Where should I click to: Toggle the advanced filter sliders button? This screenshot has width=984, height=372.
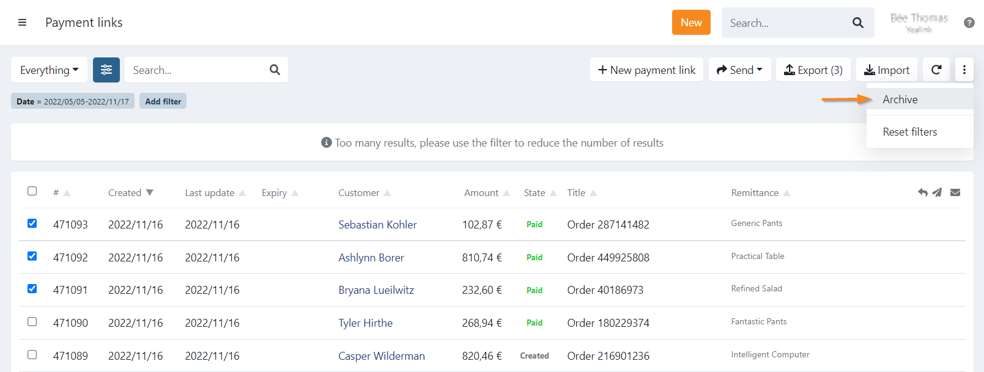(106, 70)
